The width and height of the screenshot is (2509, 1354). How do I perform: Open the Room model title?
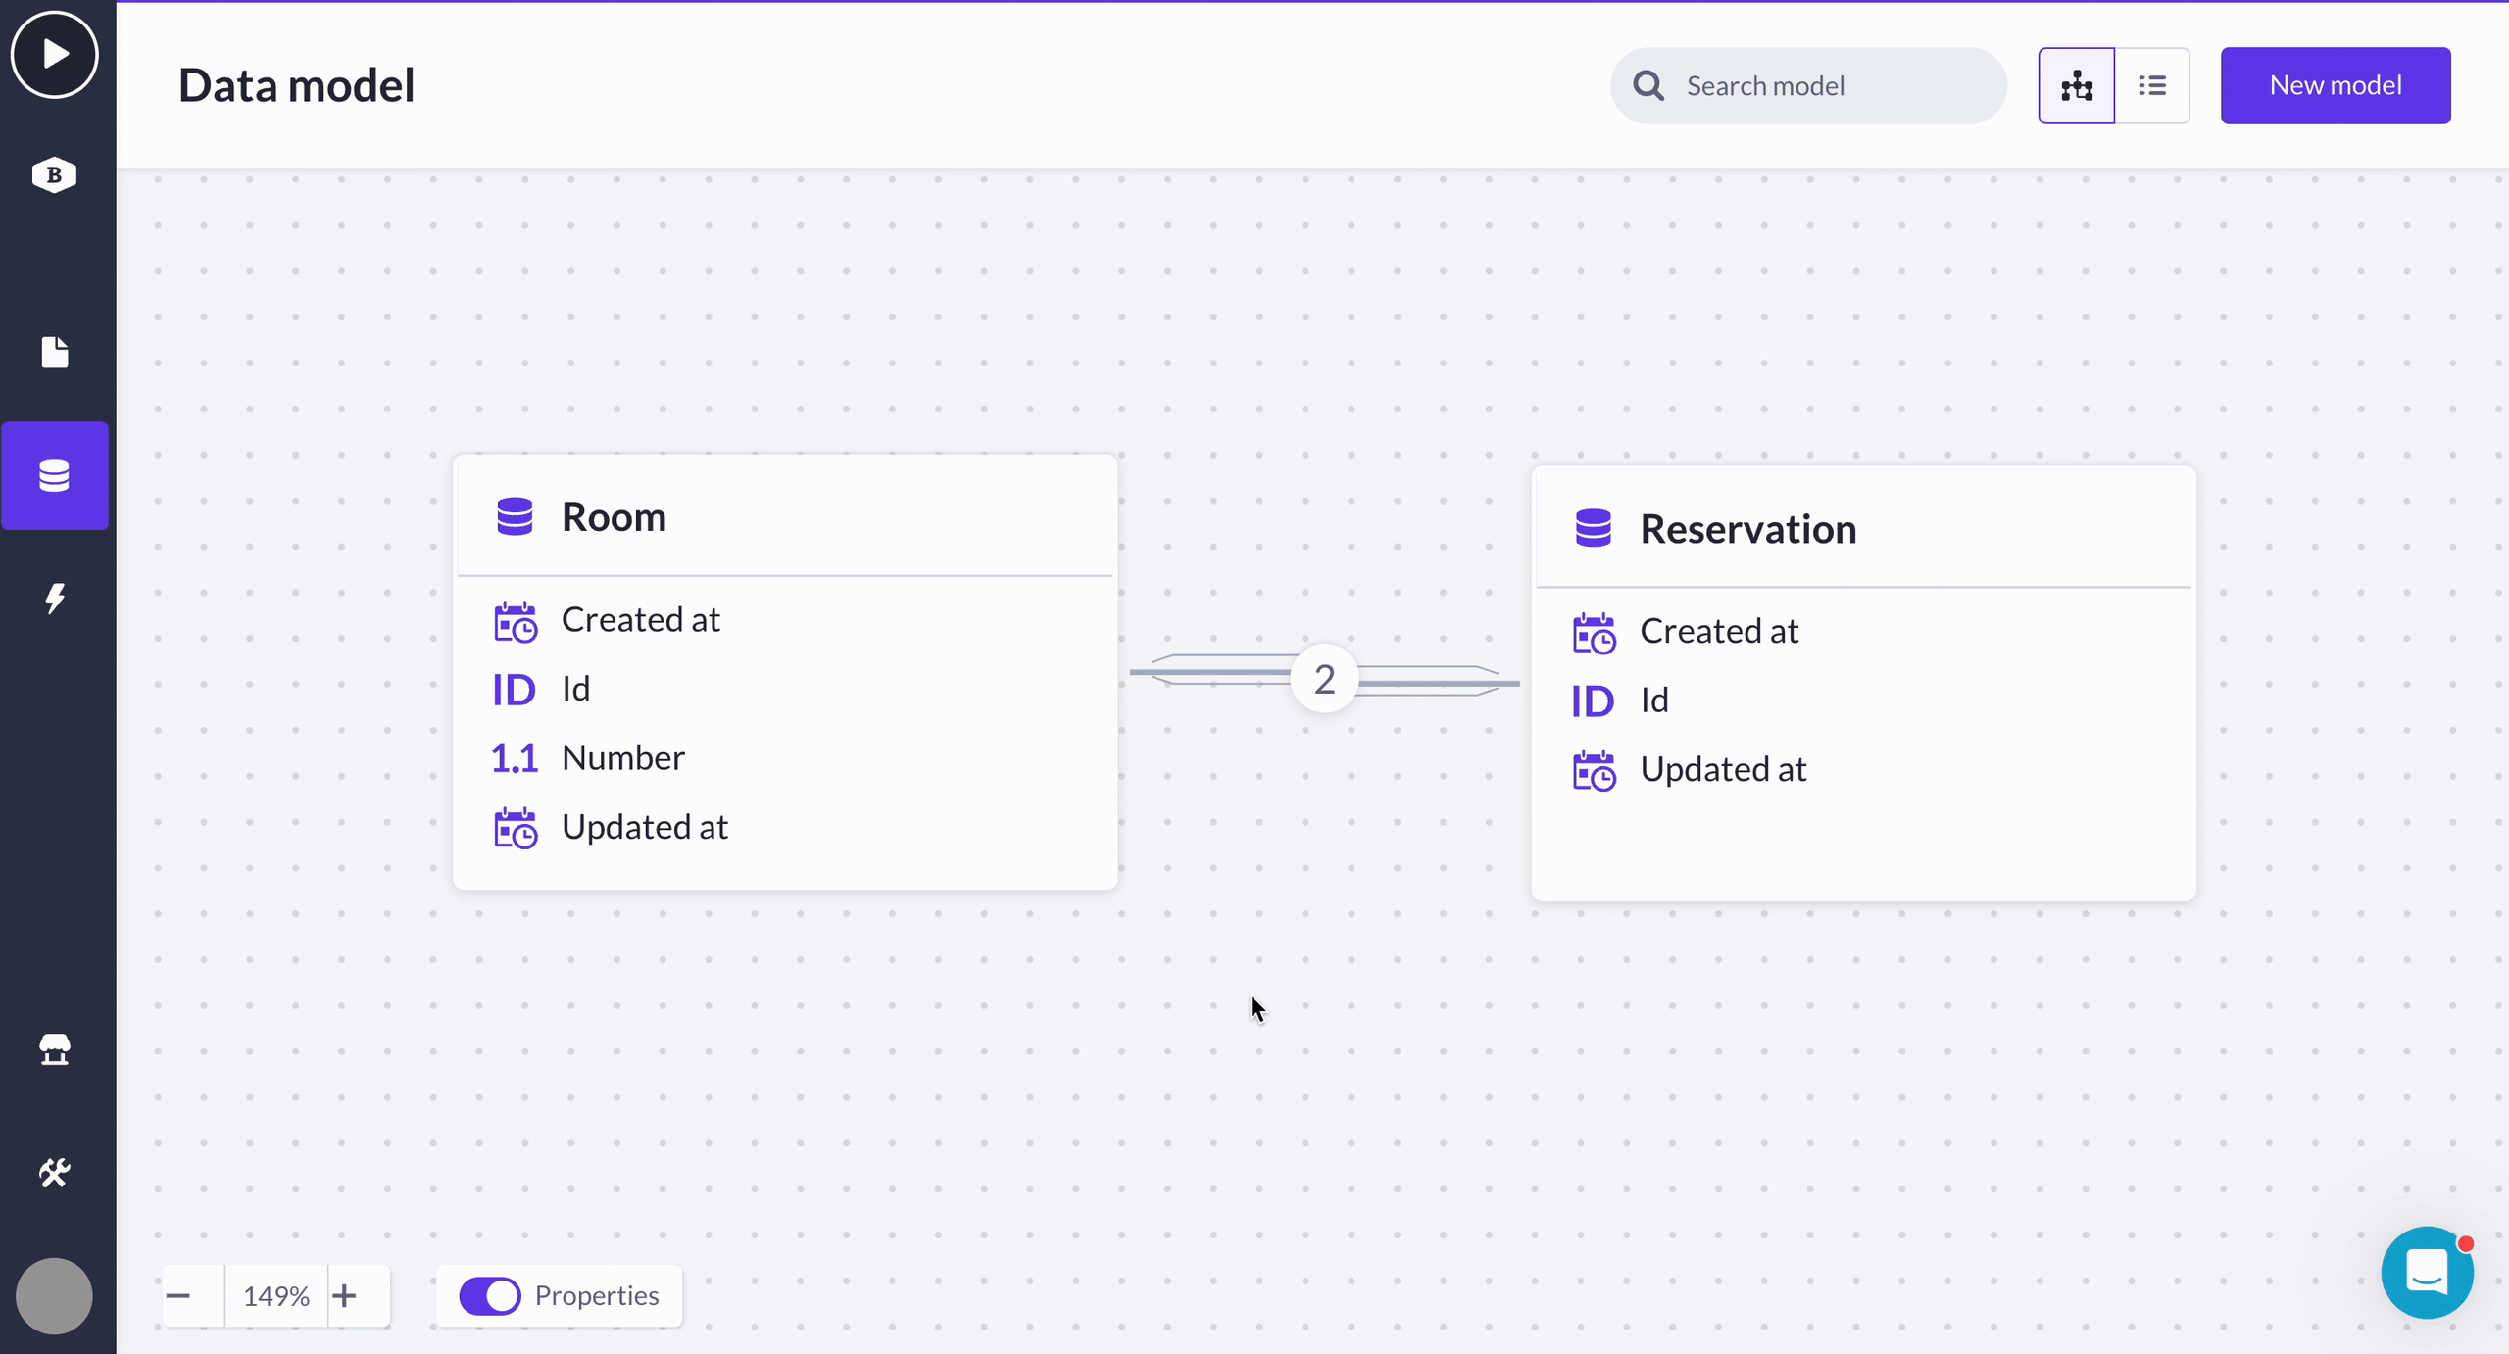coord(614,516)
